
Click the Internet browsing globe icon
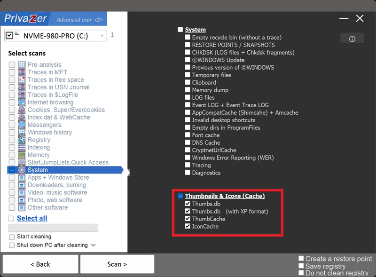pyautogui.click(x=22, y=102)
